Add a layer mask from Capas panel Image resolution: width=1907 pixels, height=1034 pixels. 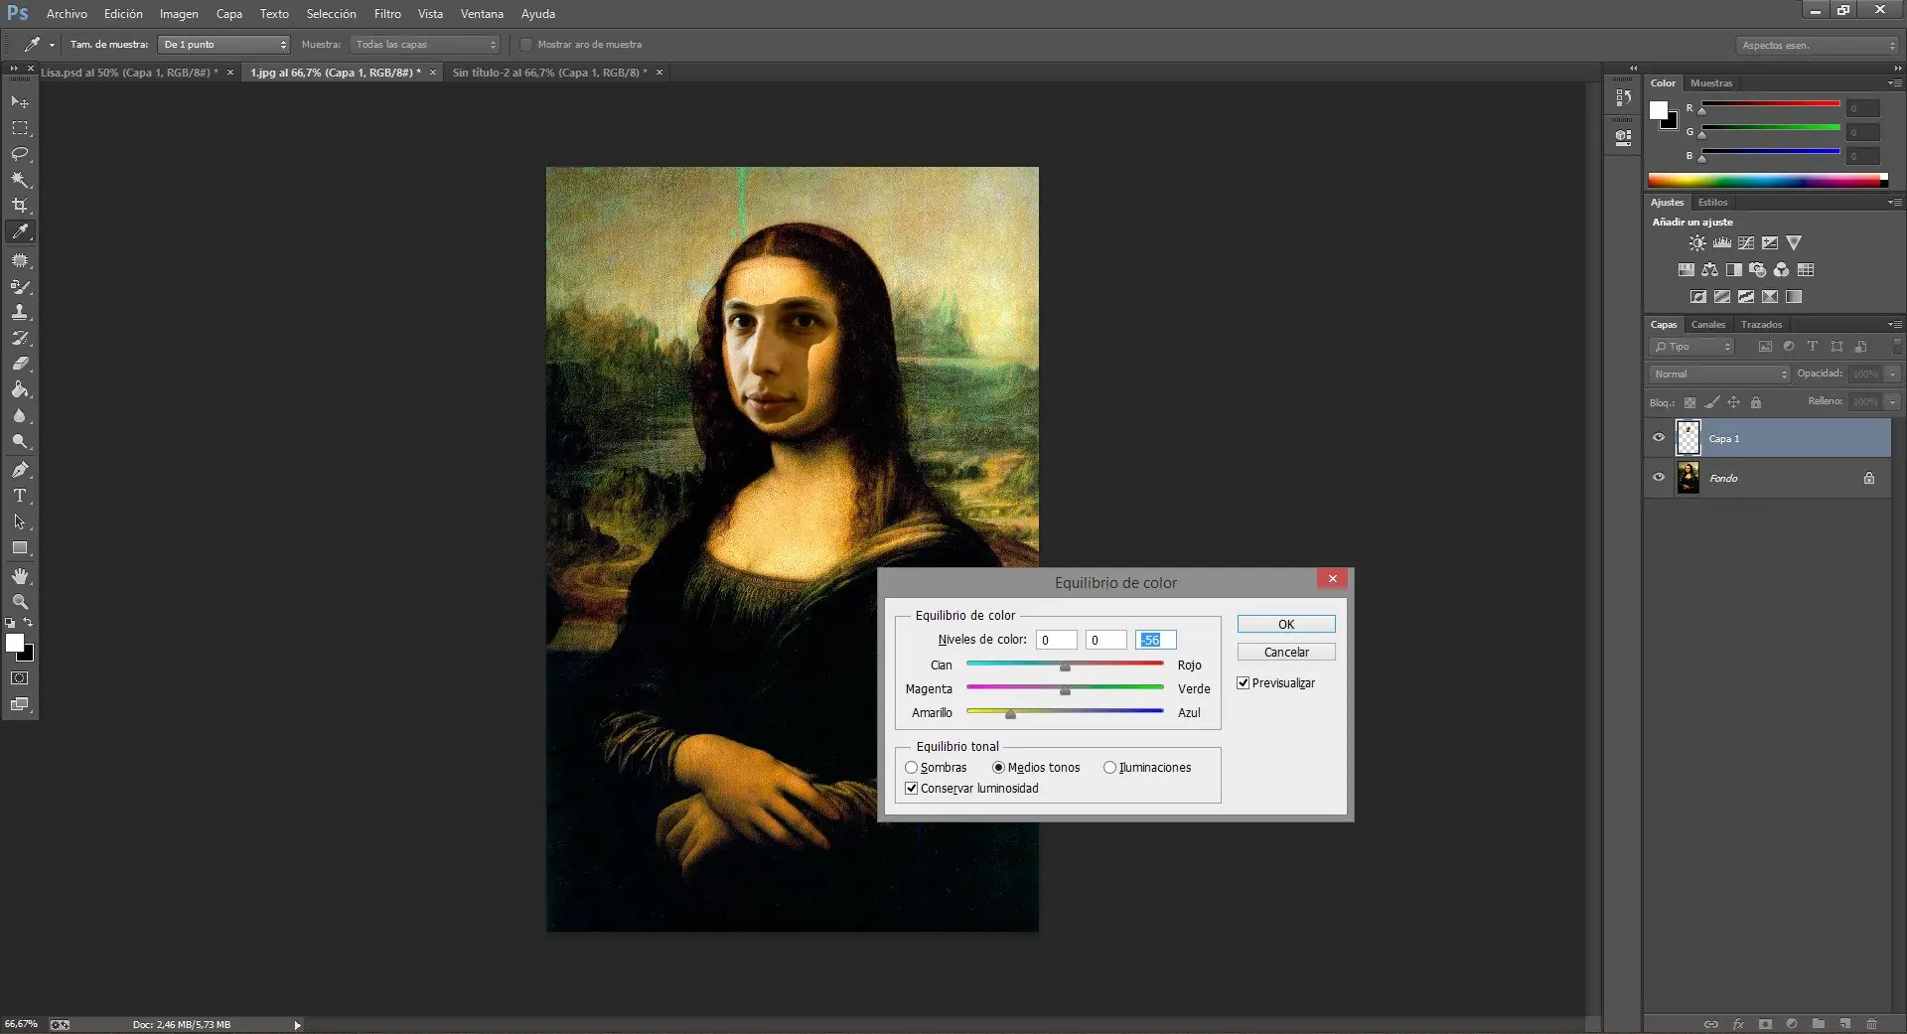click(x=1765, y=1024)
